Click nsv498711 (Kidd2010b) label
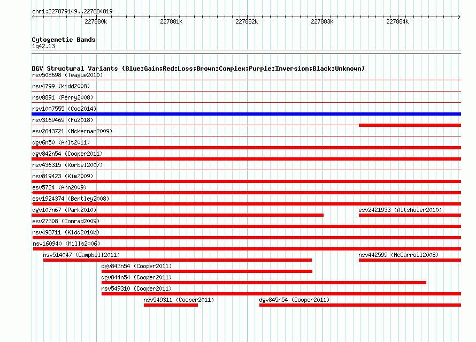This screenshot has height=342, width=476. click(66, 232)
